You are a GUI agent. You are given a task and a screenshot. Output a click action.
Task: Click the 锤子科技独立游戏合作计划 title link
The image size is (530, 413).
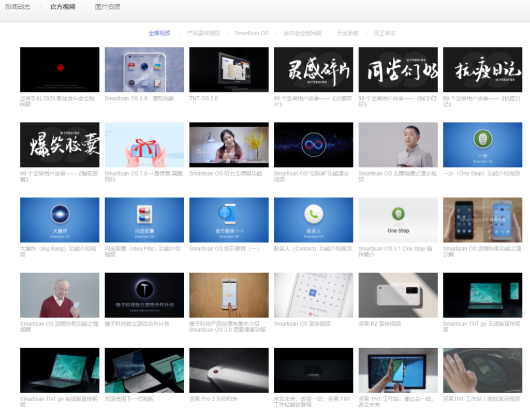pyautogui.click(x=137, y=324)
